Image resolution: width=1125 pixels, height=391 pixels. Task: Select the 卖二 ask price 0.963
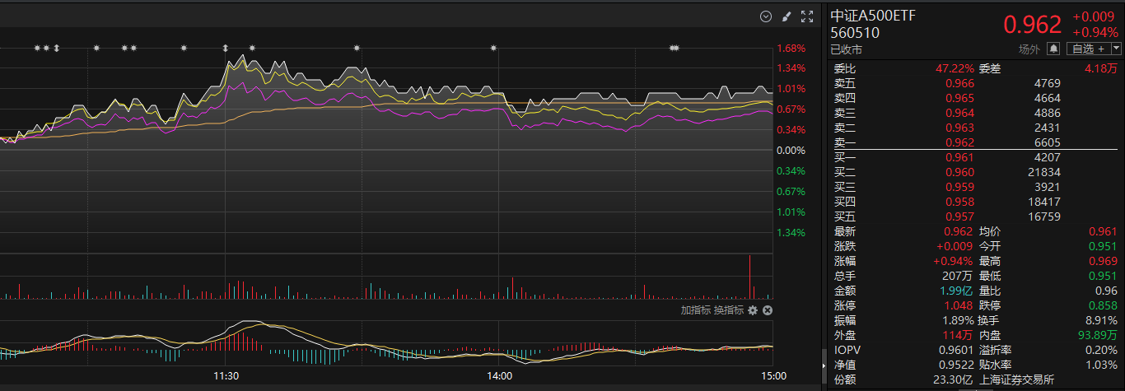[x=959, y=128]
